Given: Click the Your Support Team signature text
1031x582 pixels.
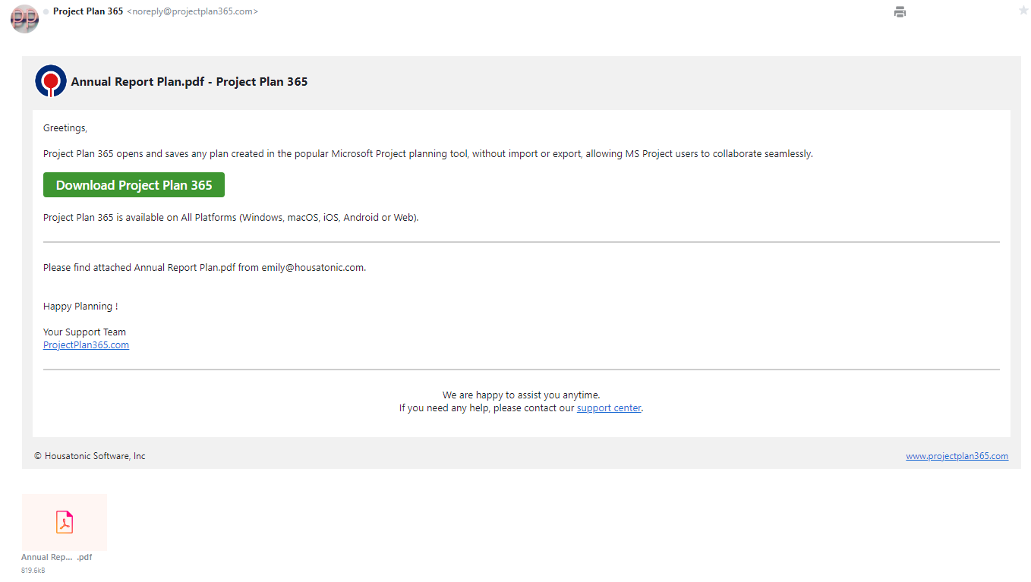Looking at the screenshot, I should (x=84, y=332).
